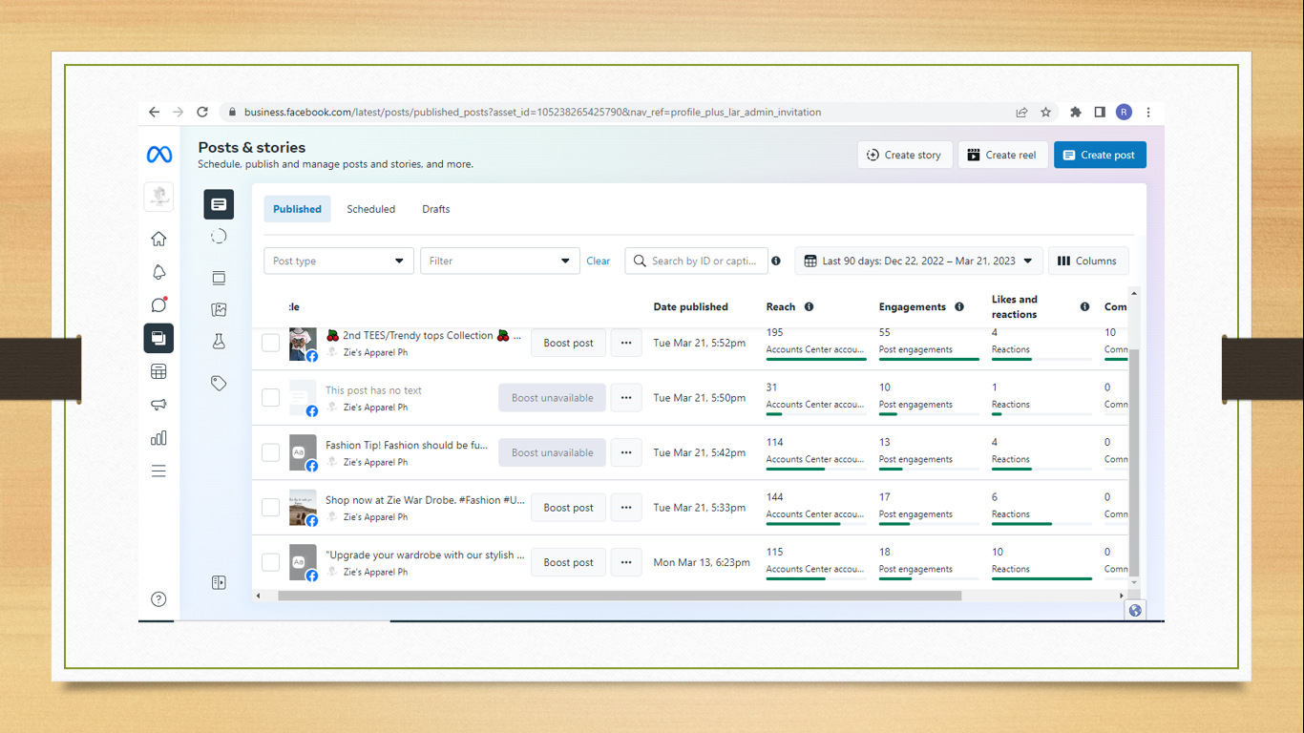Switch to the Drafts tab
The height and width of the screenshot is (733, 1304).
click(436, 209)
